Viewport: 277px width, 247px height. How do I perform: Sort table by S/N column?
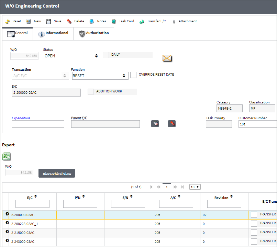click(131, 196)
